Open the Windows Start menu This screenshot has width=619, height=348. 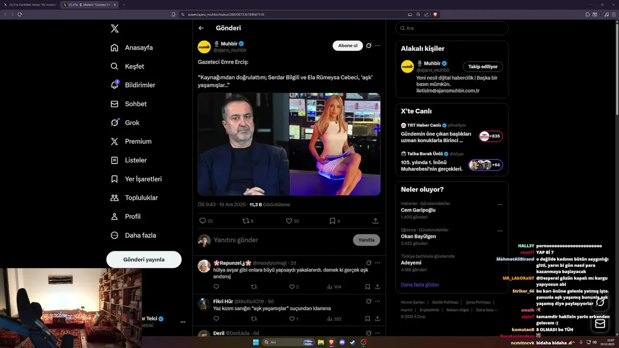[256, 342]
